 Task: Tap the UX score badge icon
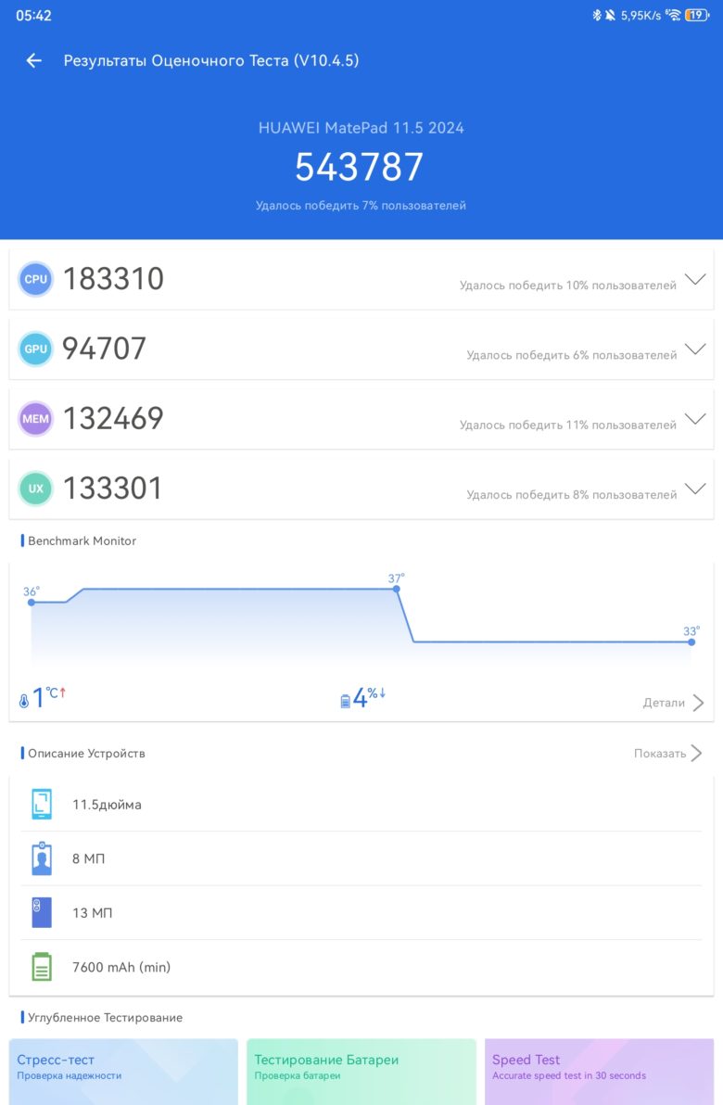click(35, 489)
